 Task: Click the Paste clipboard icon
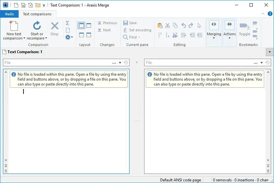[160, 25]
